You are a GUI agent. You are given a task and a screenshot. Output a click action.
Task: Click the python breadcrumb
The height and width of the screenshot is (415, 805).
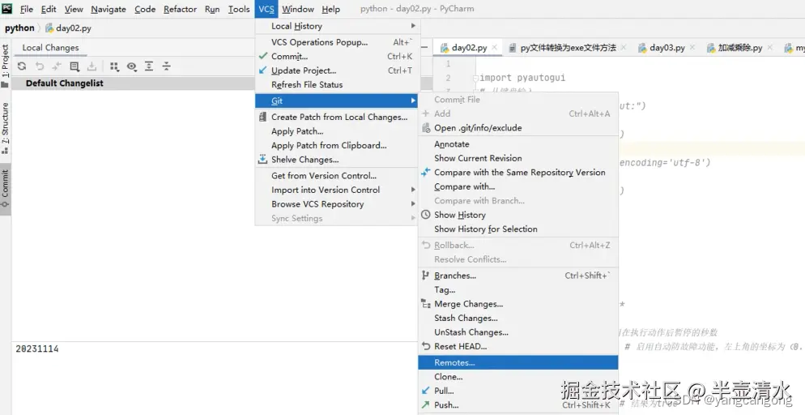(x=19, y=28)
